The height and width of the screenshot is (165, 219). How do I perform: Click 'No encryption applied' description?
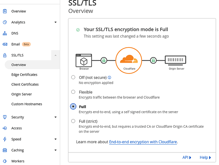[96, 83]
